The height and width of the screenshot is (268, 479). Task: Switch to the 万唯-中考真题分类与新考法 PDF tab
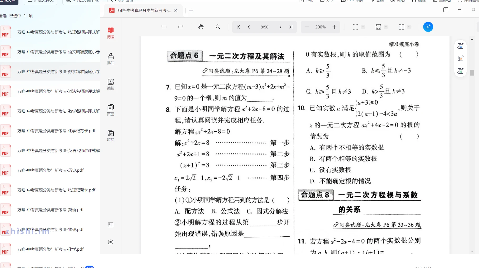[144, 11]
